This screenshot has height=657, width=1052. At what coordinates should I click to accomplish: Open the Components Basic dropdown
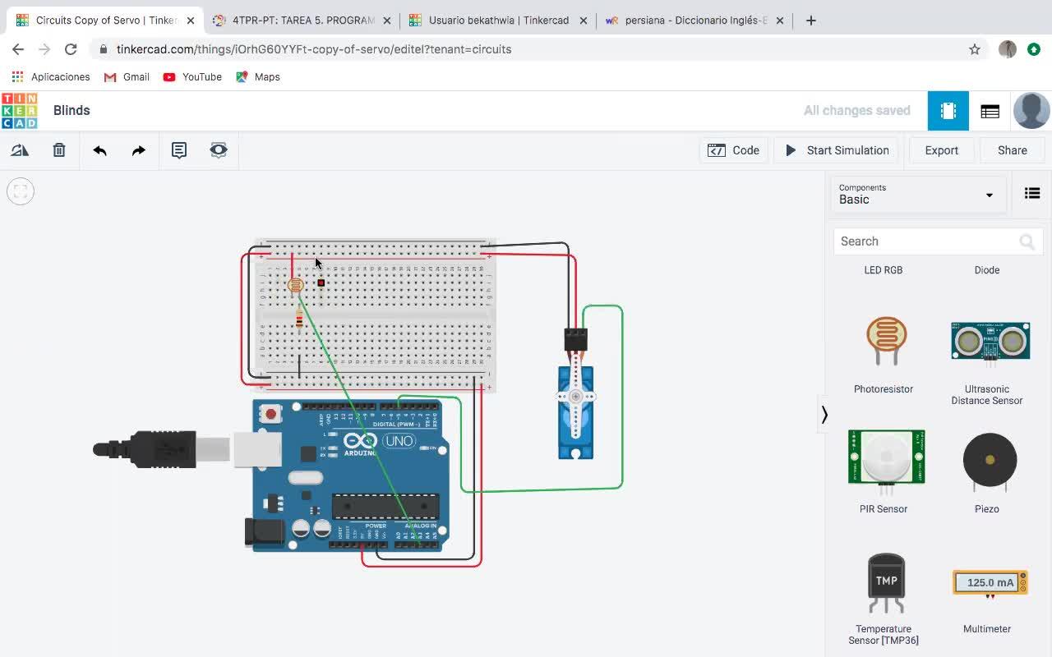point(917,195)
